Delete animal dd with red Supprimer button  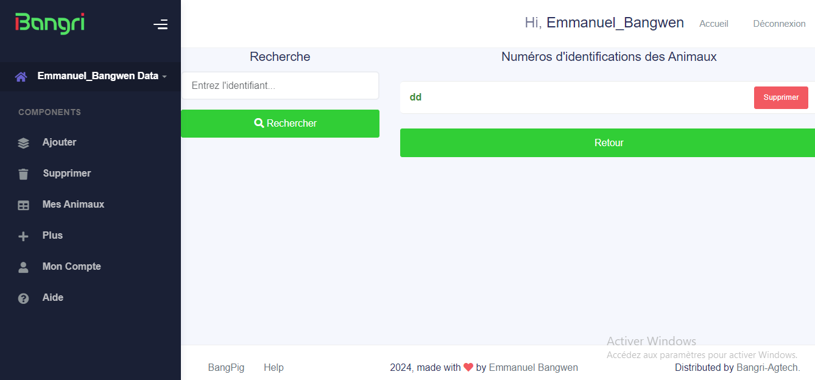pyautogui.click(x=781, y=97)
